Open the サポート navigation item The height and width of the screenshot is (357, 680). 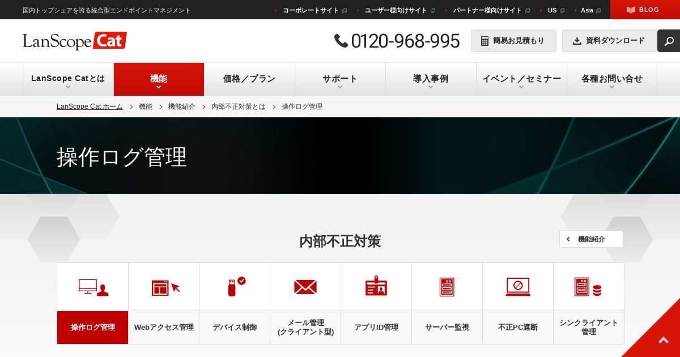(x=340, y=79)
